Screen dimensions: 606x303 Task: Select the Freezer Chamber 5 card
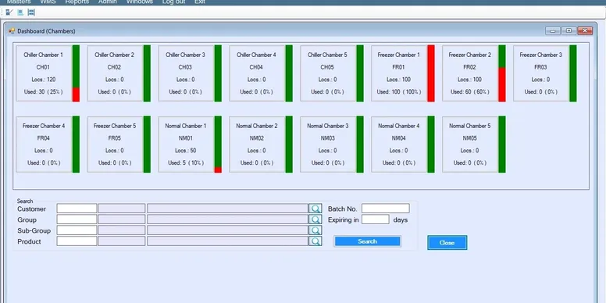tap(115, 144)
